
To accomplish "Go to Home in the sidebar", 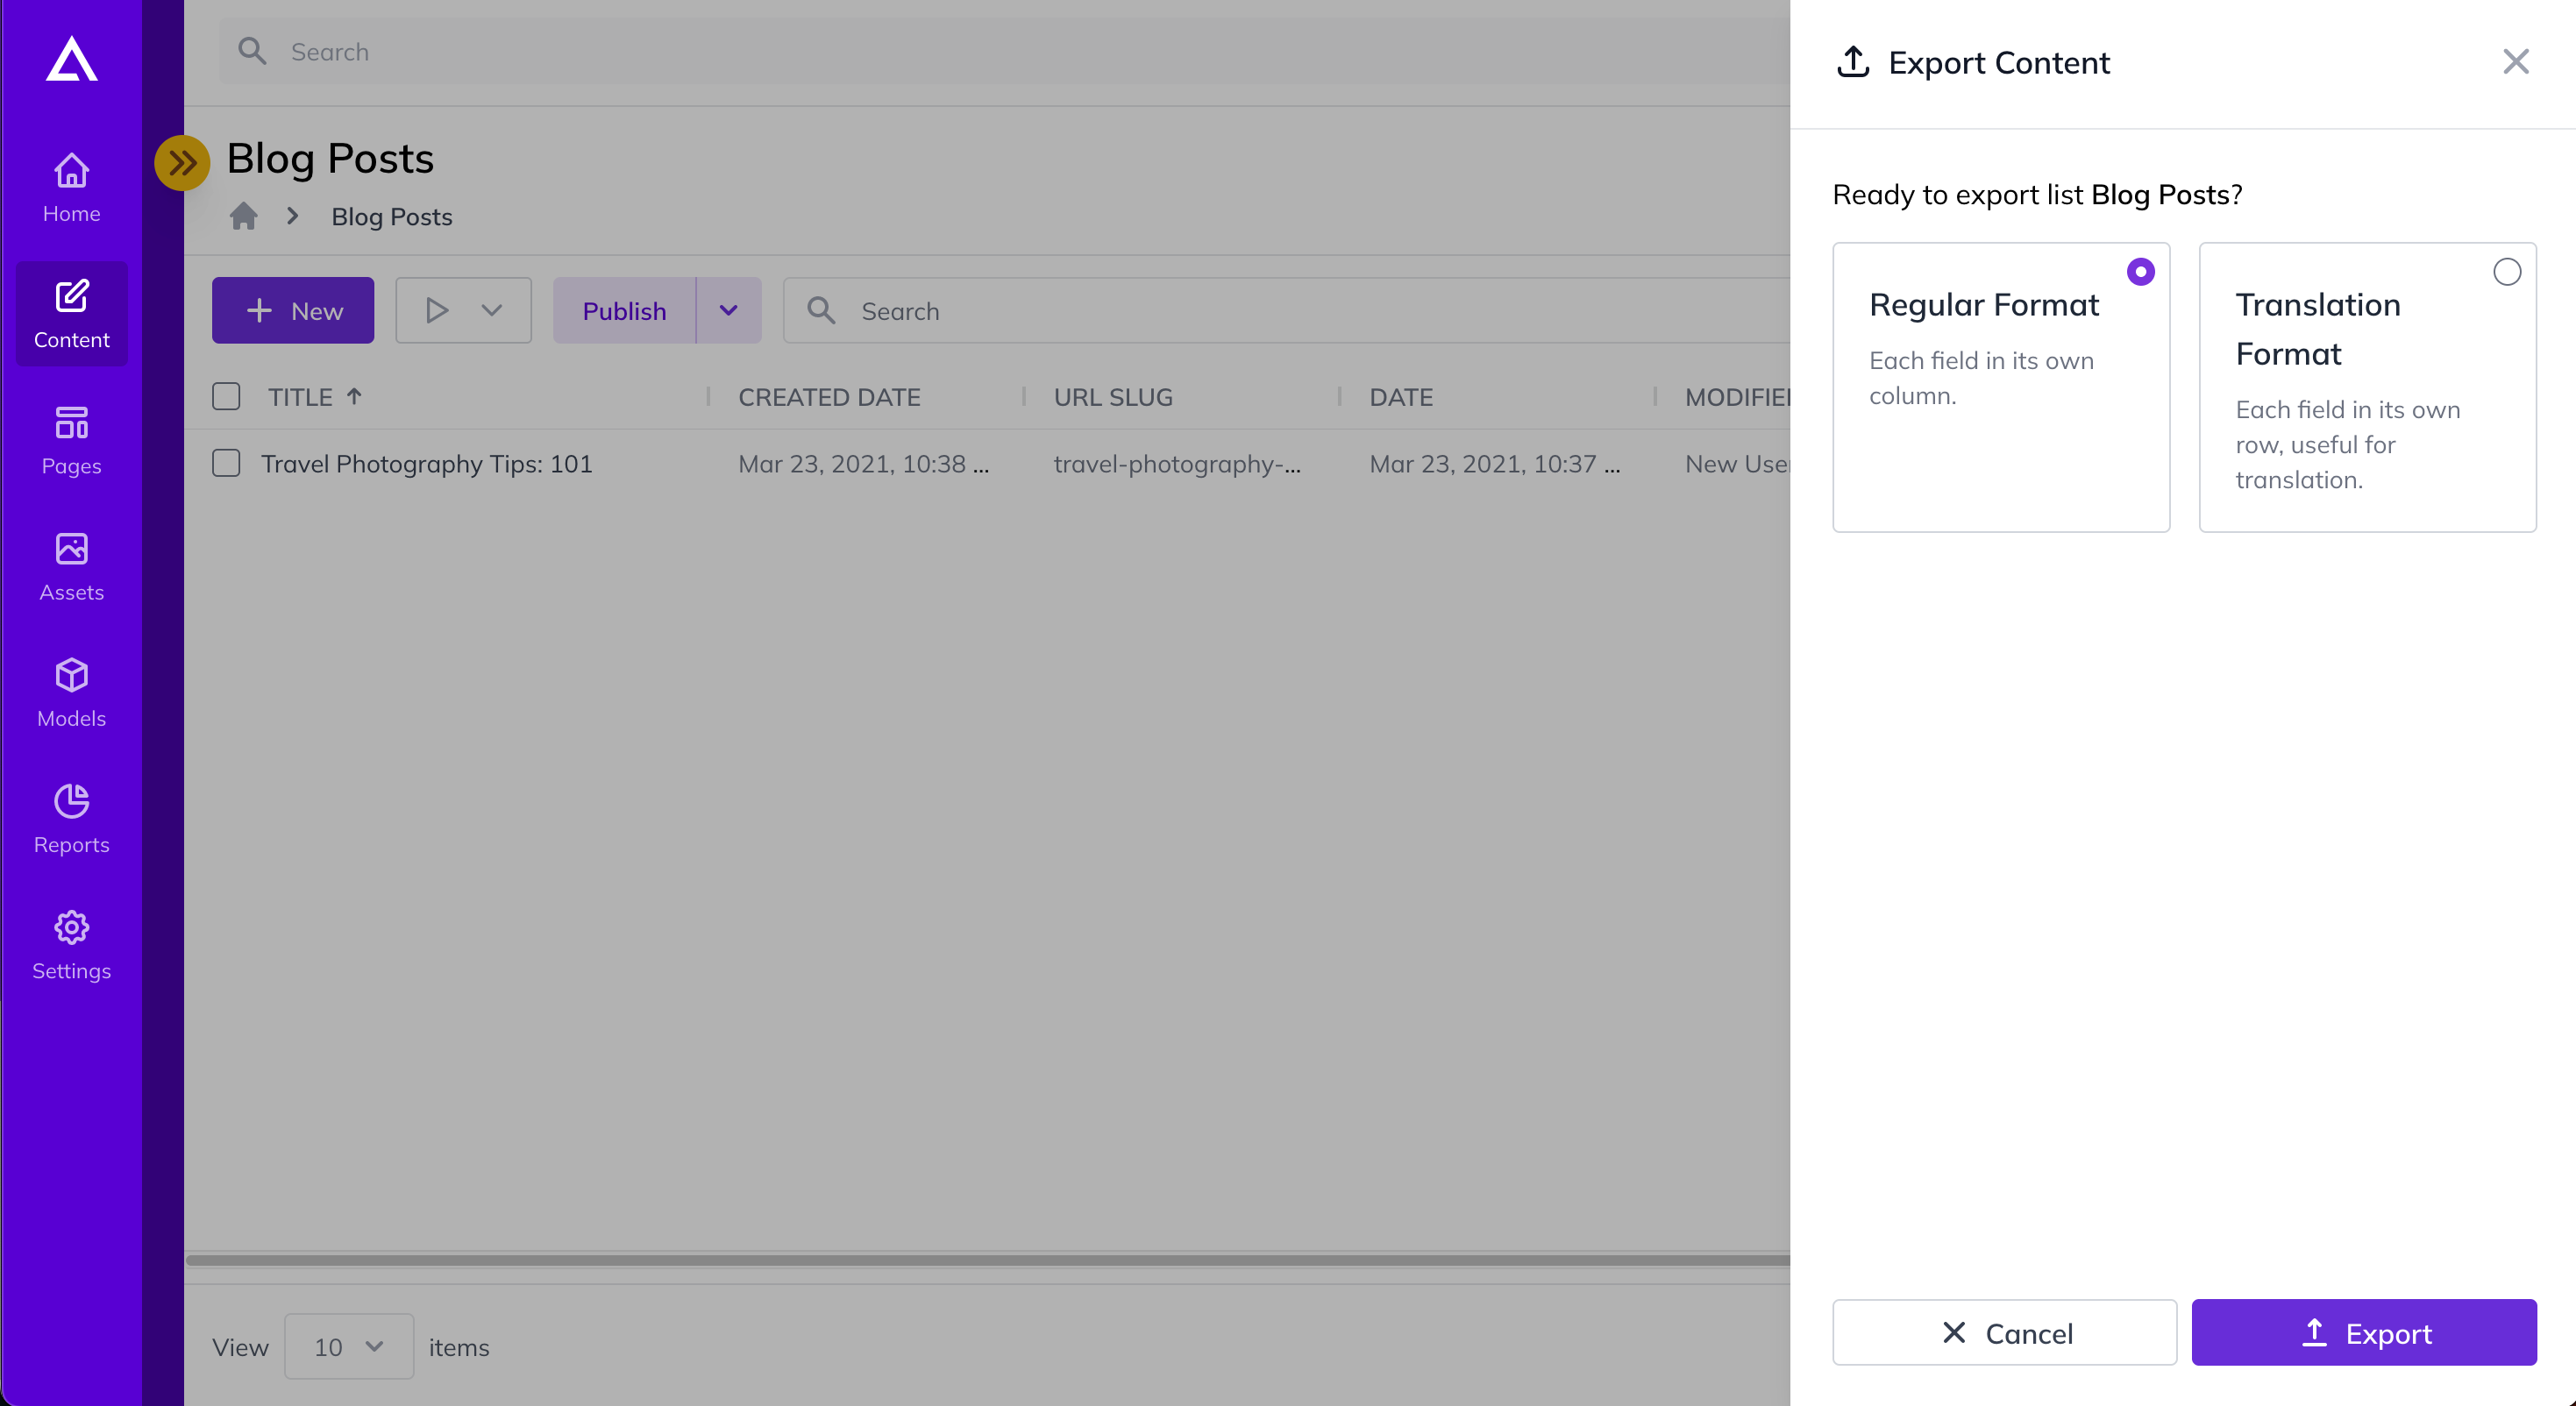I will coord(71,187).
